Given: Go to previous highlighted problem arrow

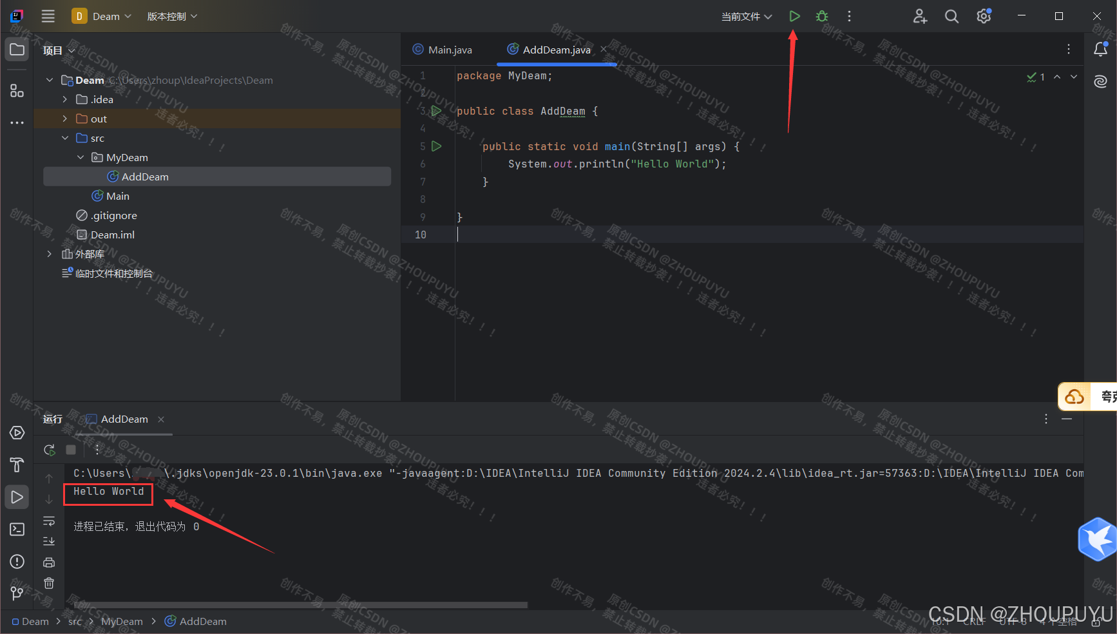Looking at the screenshot, I should coord(1057,77).
